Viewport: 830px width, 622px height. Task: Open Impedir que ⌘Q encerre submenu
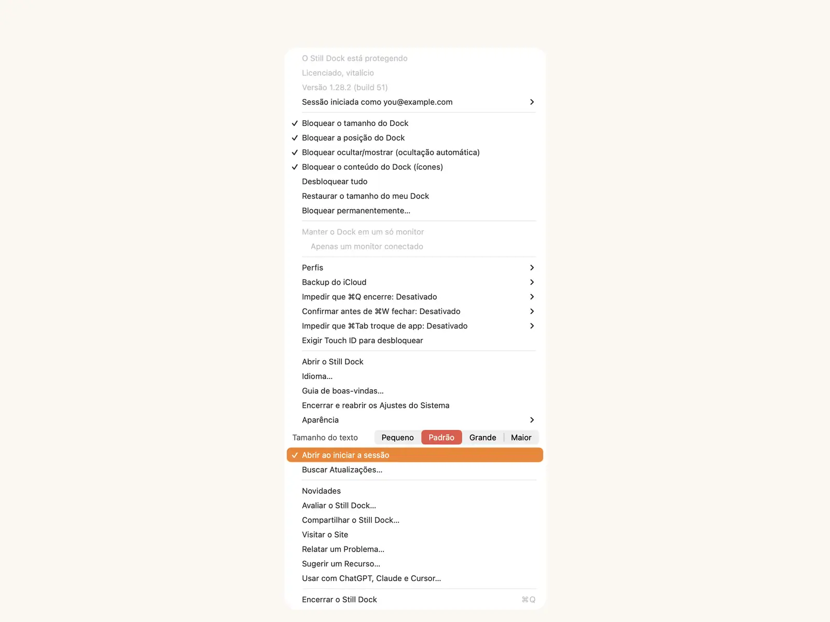click(x=415, y=296)
